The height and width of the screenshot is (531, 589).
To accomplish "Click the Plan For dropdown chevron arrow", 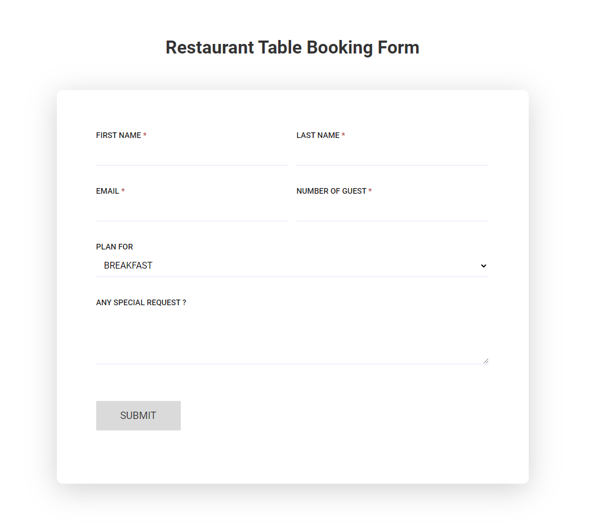I will [x=483, y=266].
